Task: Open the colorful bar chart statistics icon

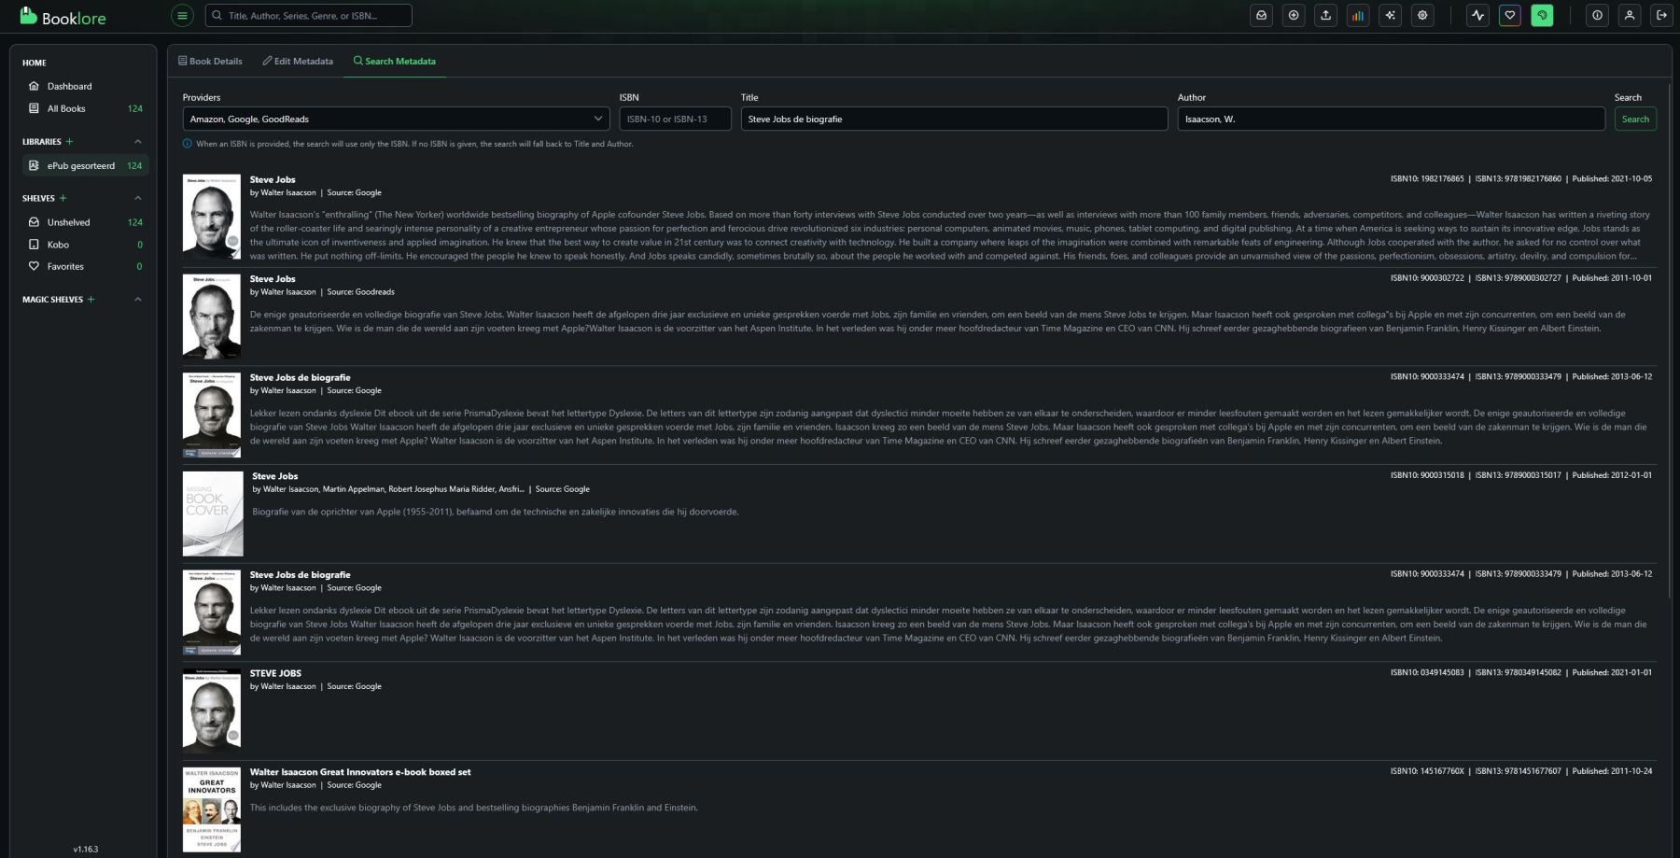Action: [x=1358, y=15]
